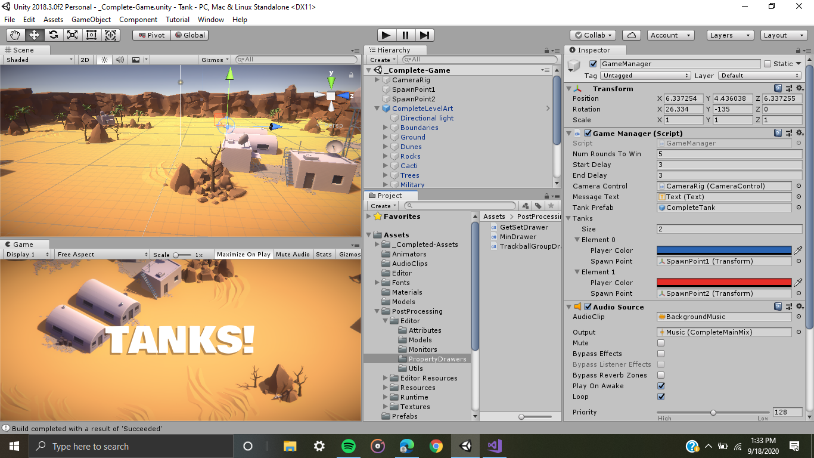Screen dimensions: 814x458
Task: Select the combined Transform tool
Action: point(111,35)
